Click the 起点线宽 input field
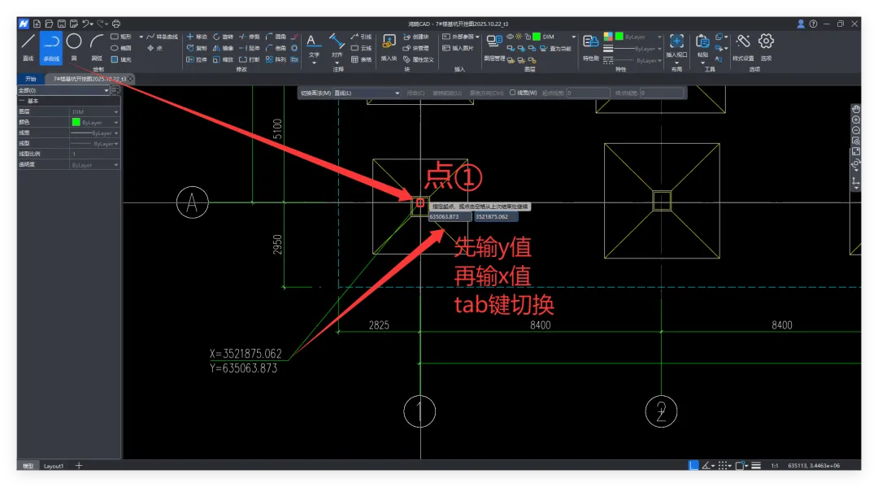The image size is (878, 487). tap(588, 93)
